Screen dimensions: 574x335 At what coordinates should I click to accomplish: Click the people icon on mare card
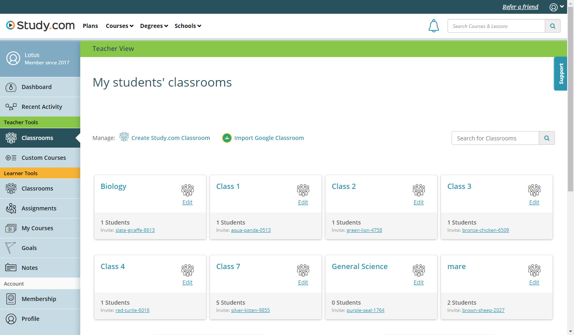tap(534, 270)
